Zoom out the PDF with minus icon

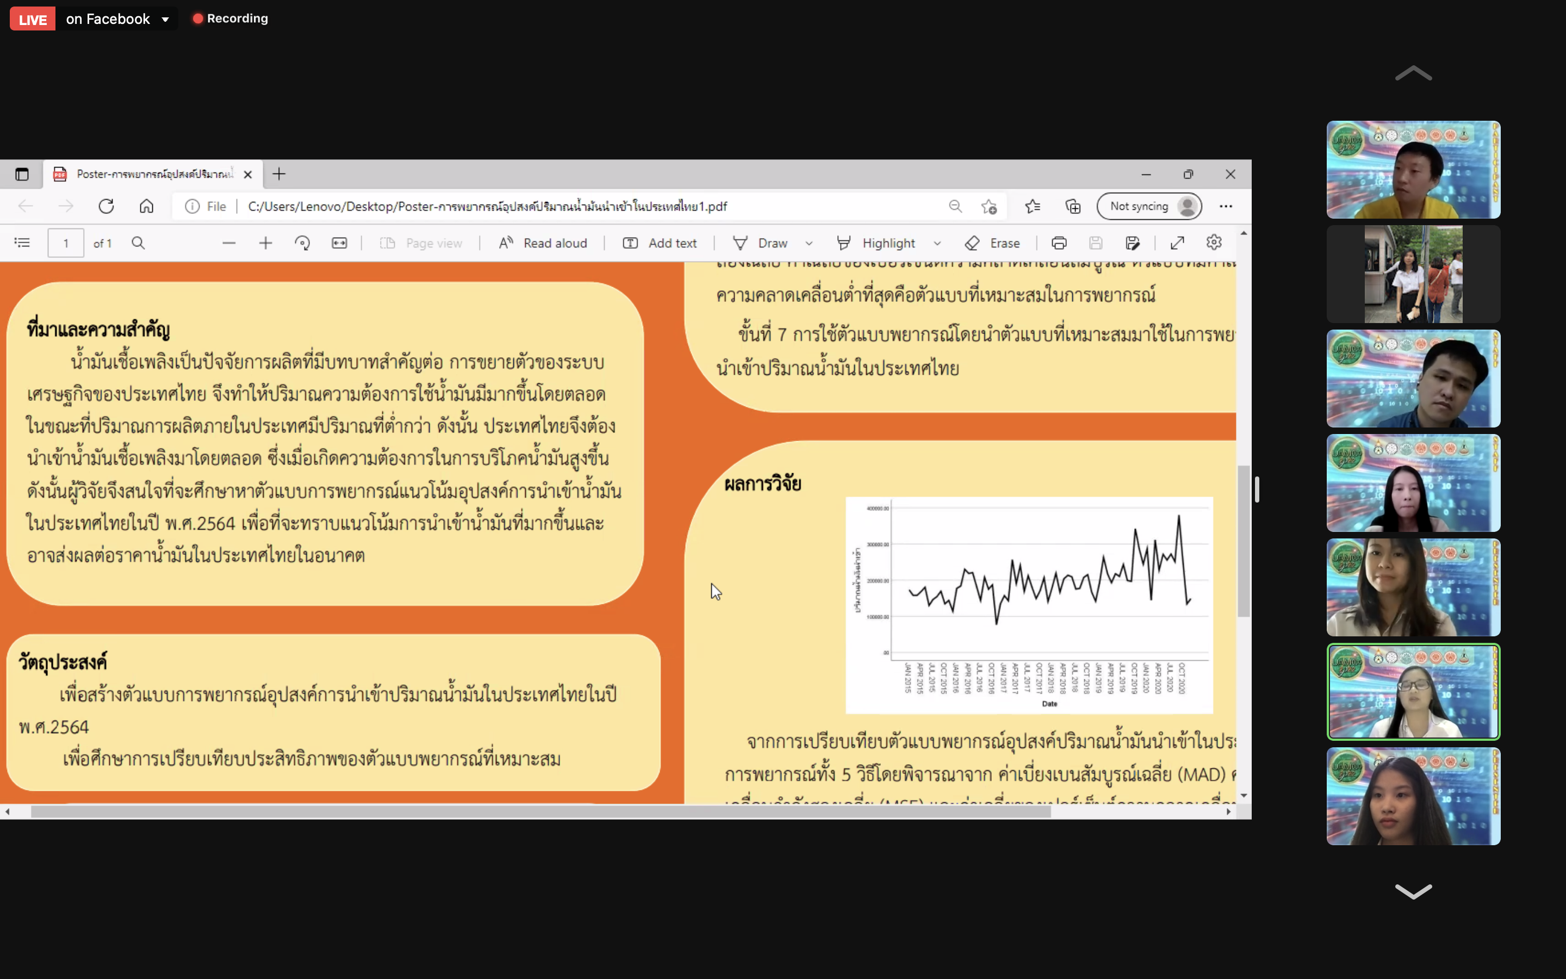[228, 243]
